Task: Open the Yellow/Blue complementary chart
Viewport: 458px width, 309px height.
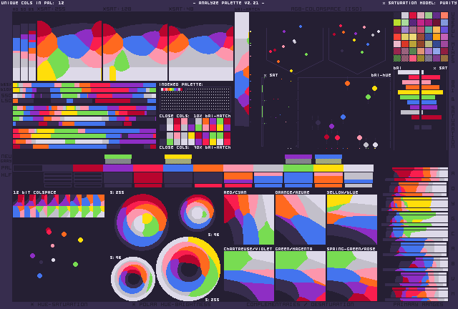Action: pos(352,220)
